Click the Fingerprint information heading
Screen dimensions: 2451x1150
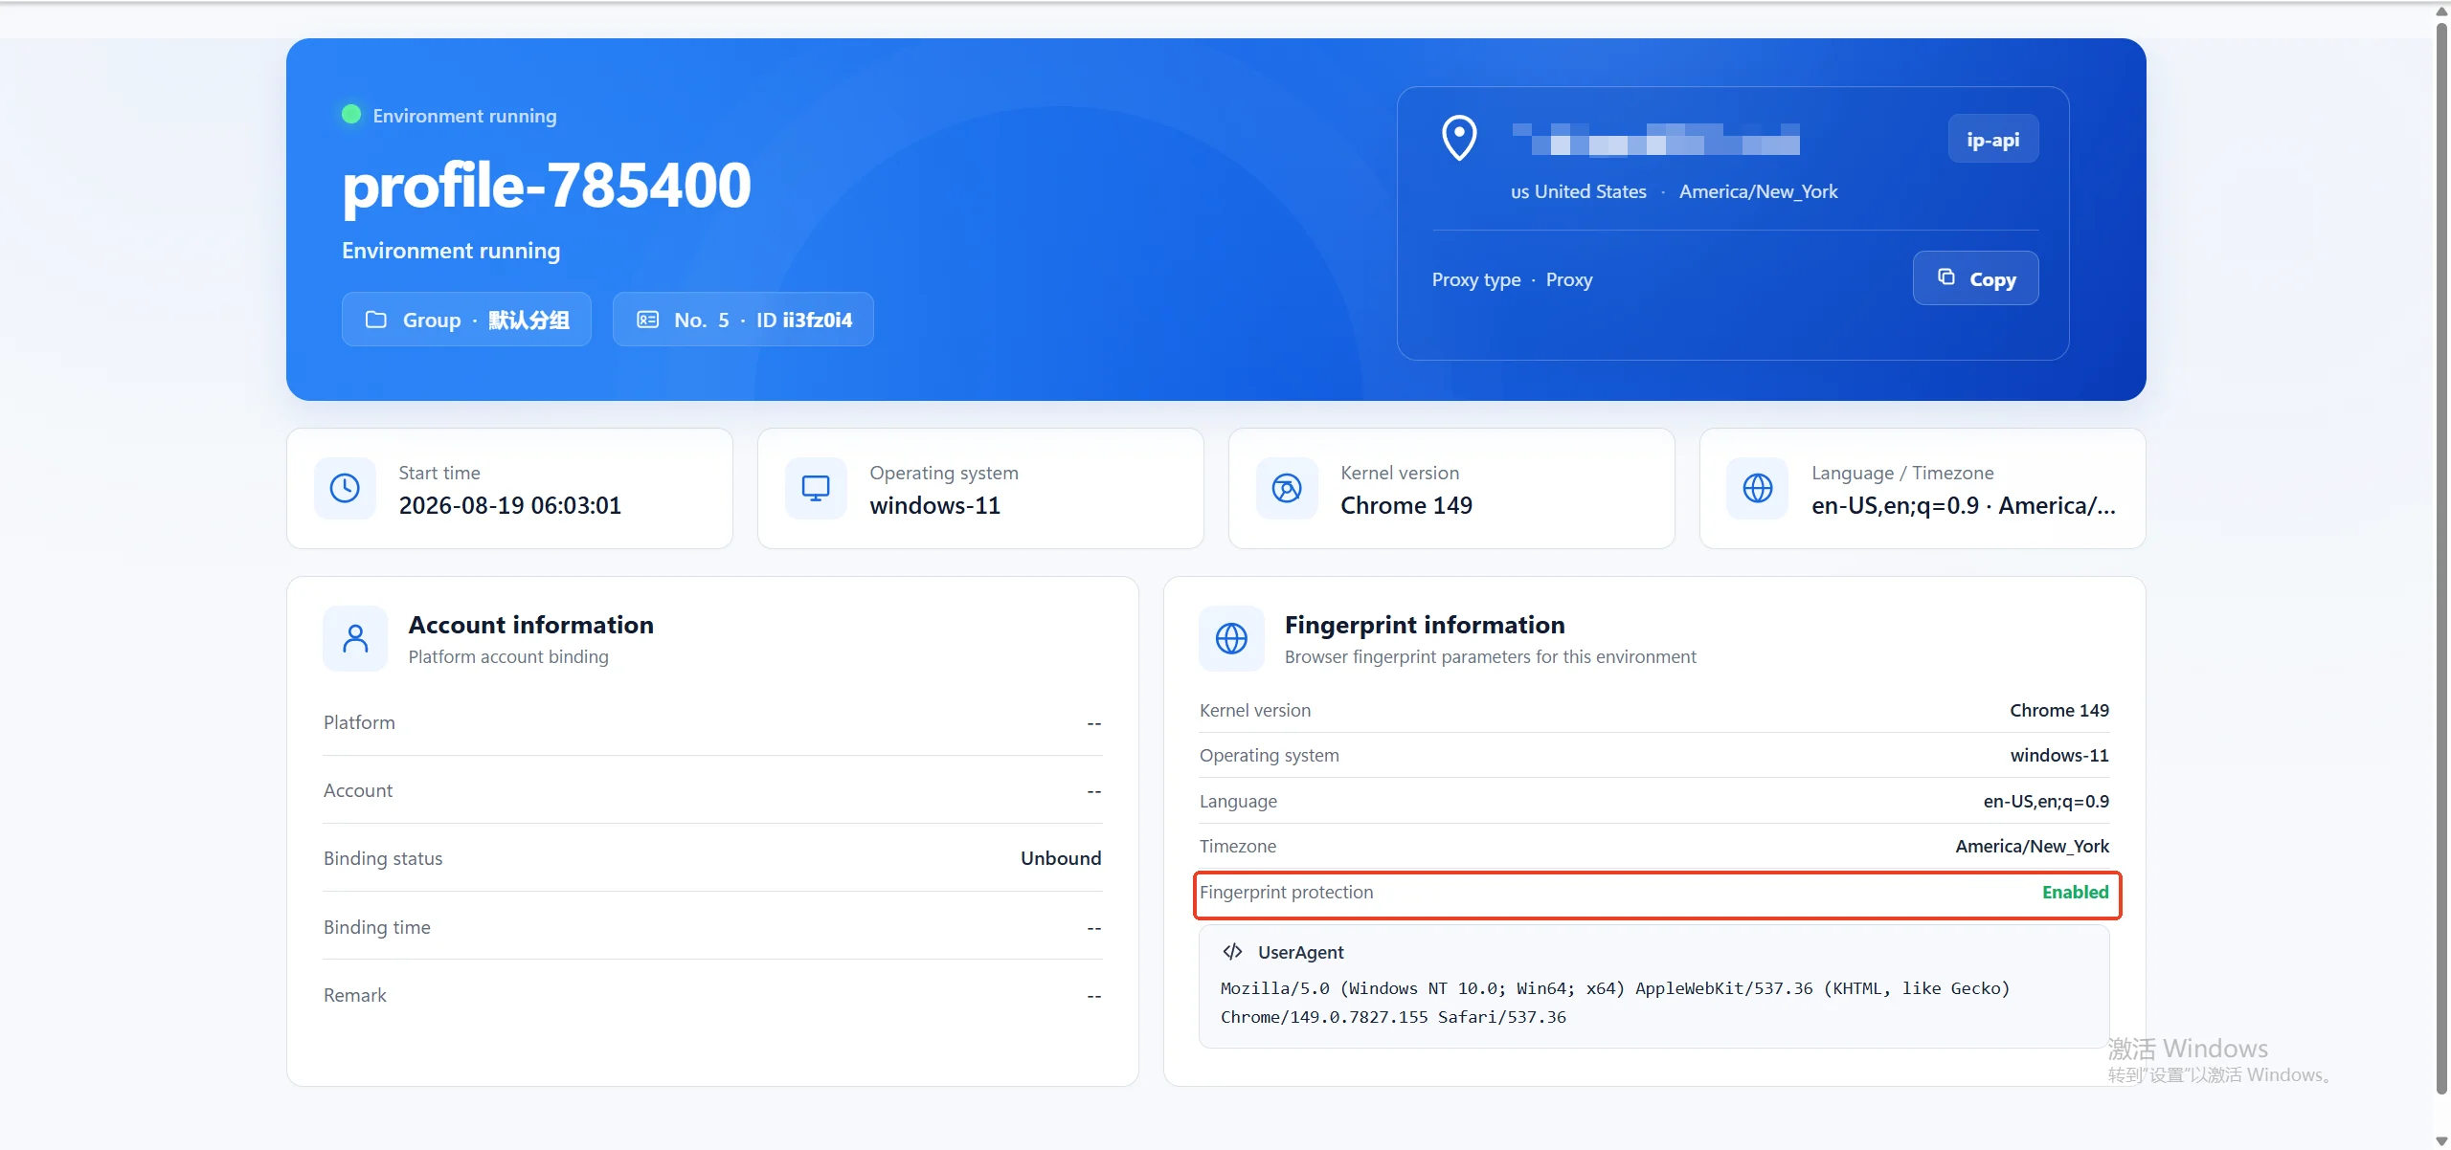(1425, 626)
